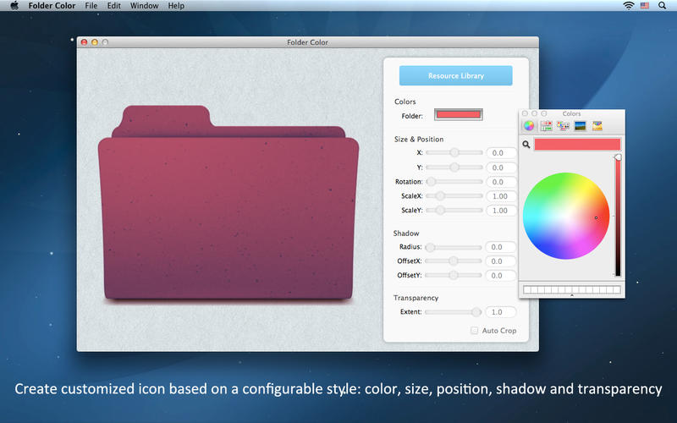Click the OffsetY value field

click(501, 276)
